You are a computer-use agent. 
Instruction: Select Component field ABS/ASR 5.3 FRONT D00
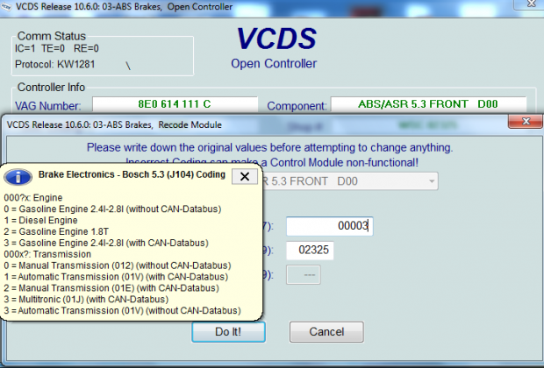pyautogui.click(x=428, y=104)
